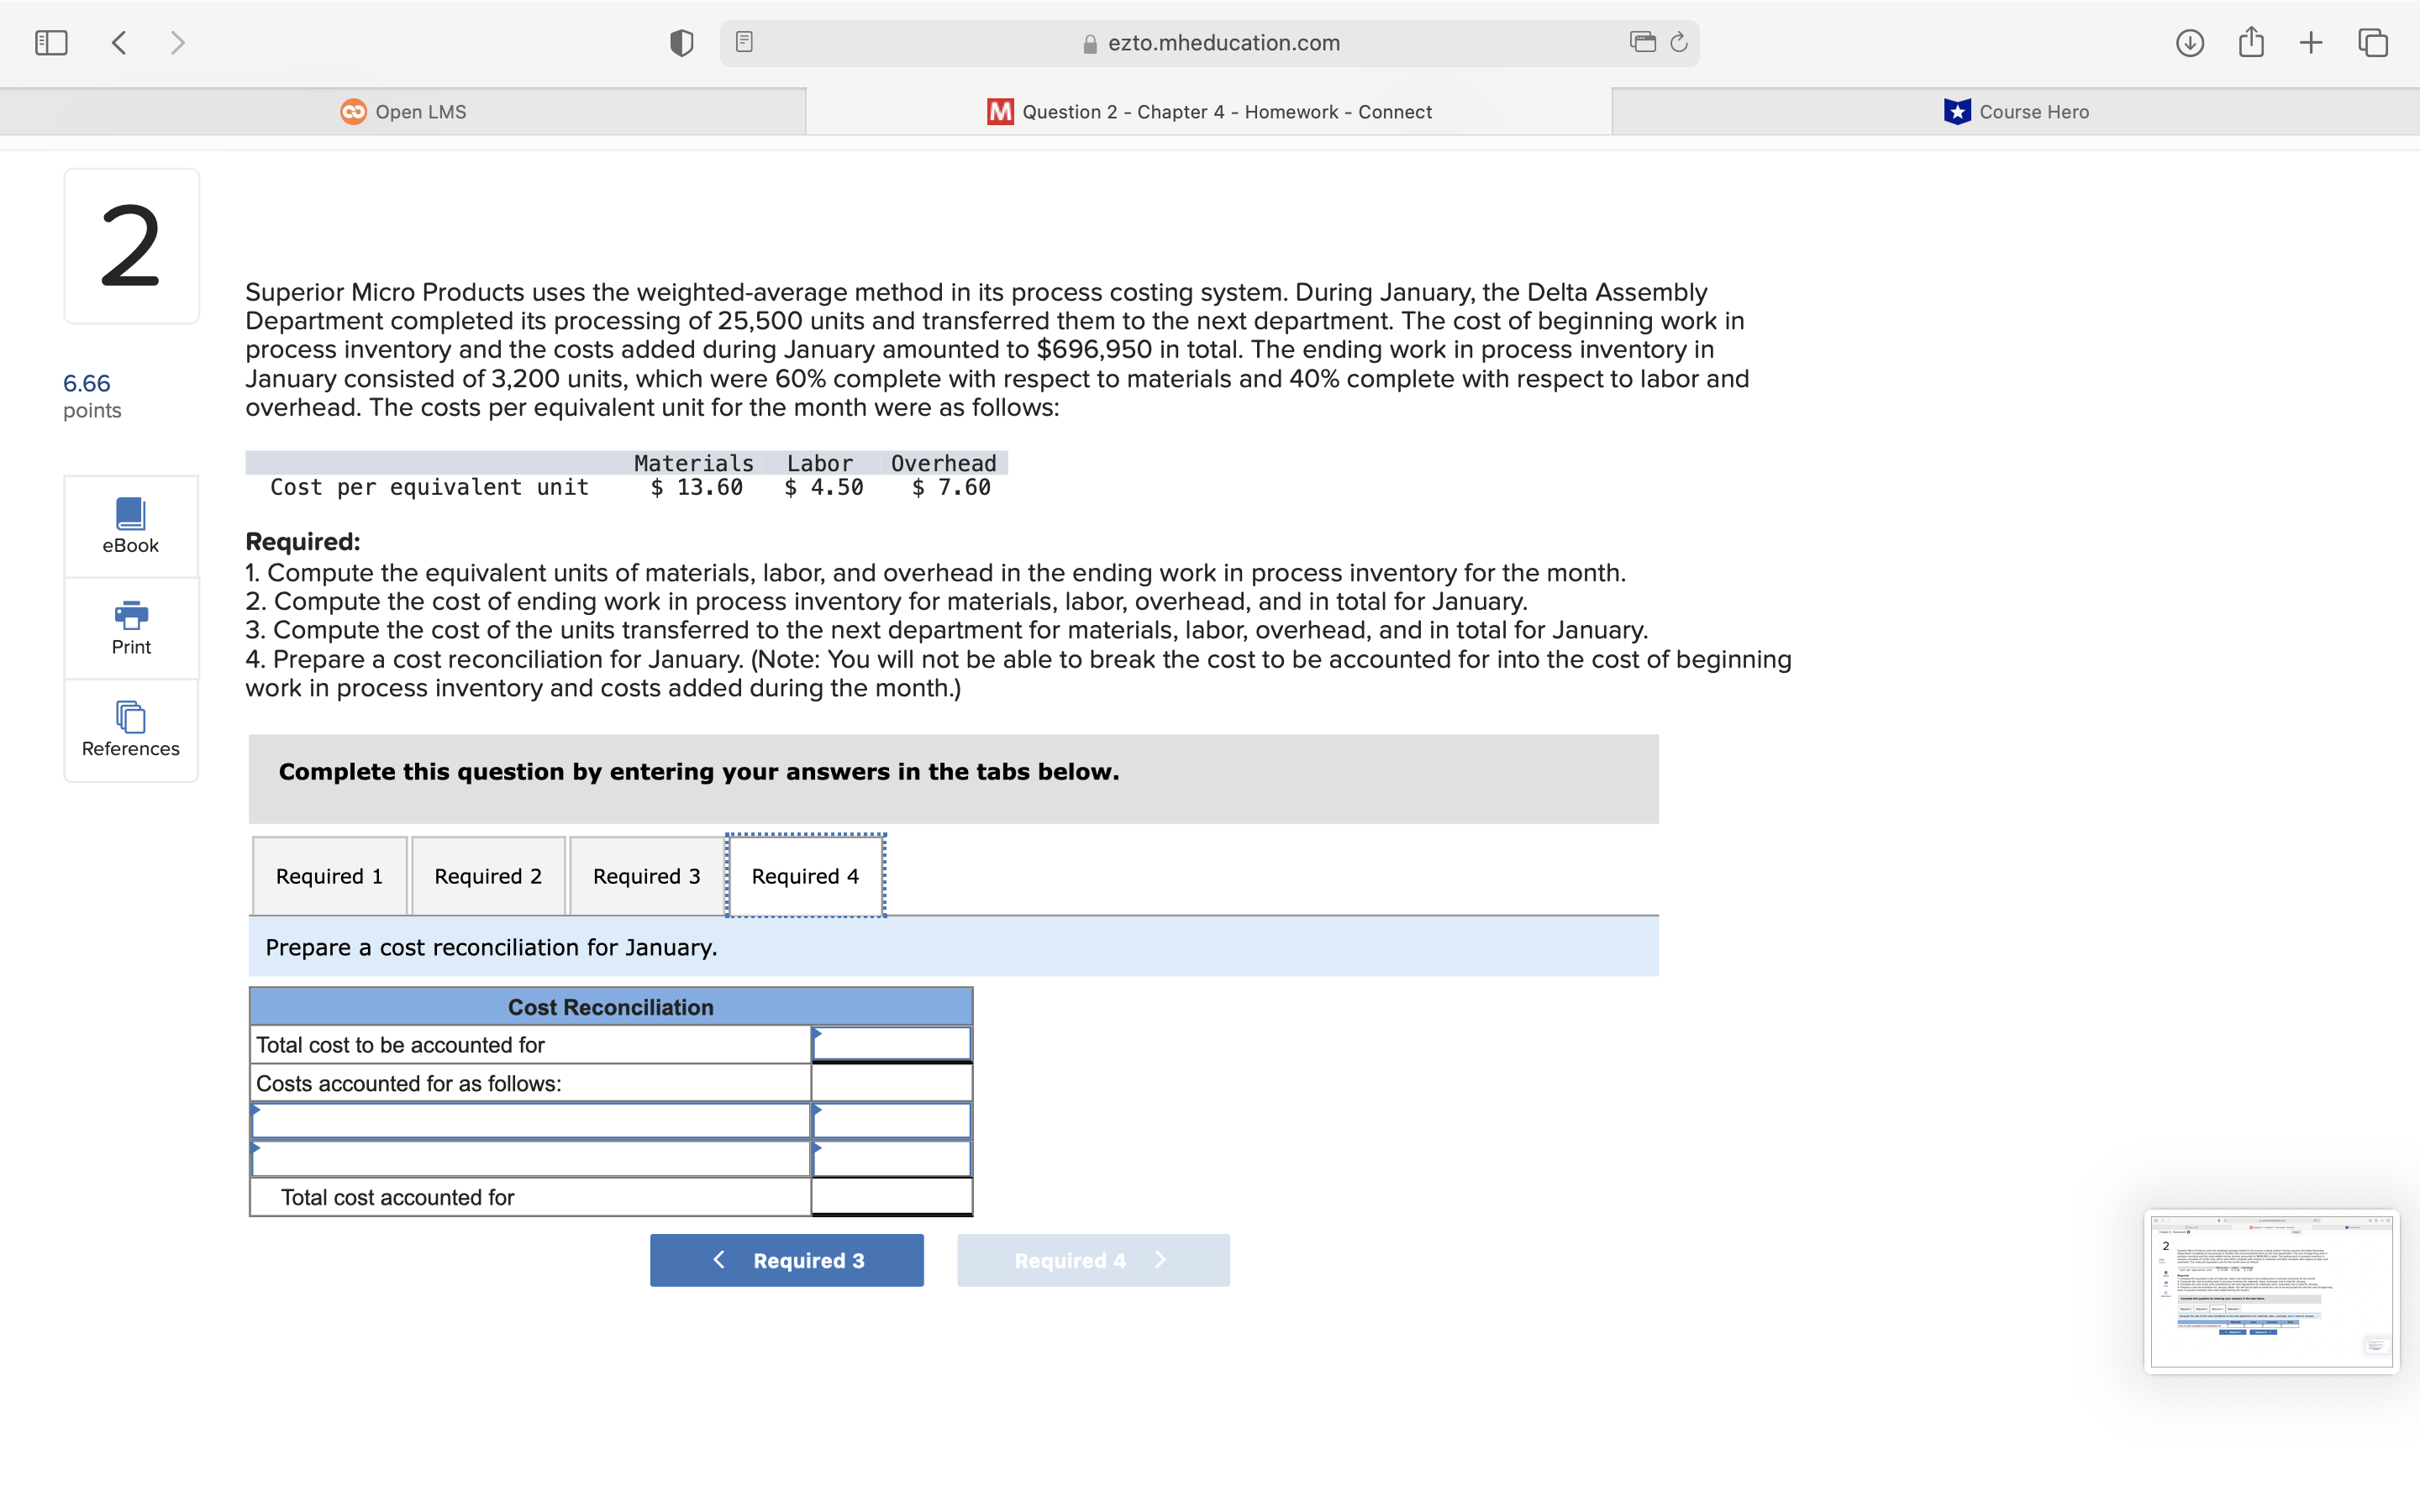The height and width of the screenshot is (1512, 2420).
Task: Open second blank cost label dropdown
Action: (x=530, y=1159)
